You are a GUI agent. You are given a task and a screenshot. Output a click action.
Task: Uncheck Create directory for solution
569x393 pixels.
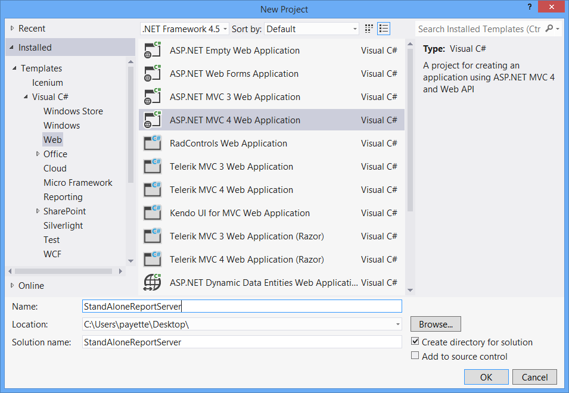(415, 342)
